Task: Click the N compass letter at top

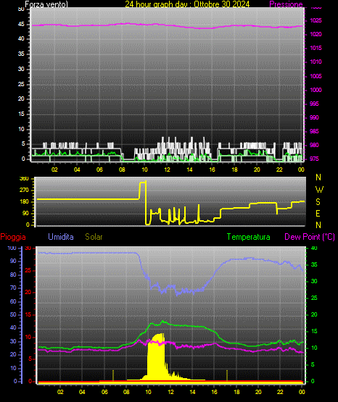Action: [x=318, y=177]
